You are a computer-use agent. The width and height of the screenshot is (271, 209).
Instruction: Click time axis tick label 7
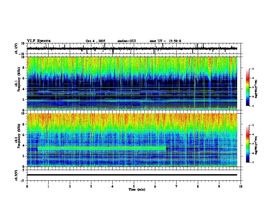[x=177, y=186]
